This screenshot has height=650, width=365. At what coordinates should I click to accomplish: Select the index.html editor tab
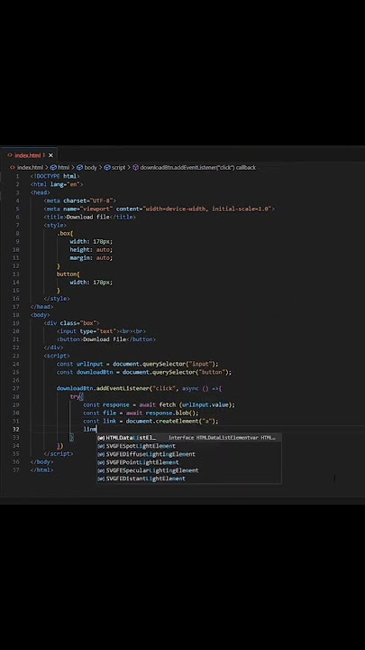28,155
